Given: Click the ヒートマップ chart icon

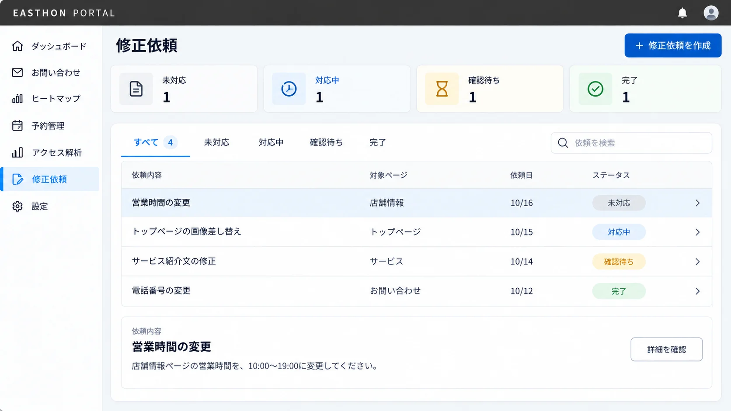Looking at the screenshot, I should (x=17, y=99).
